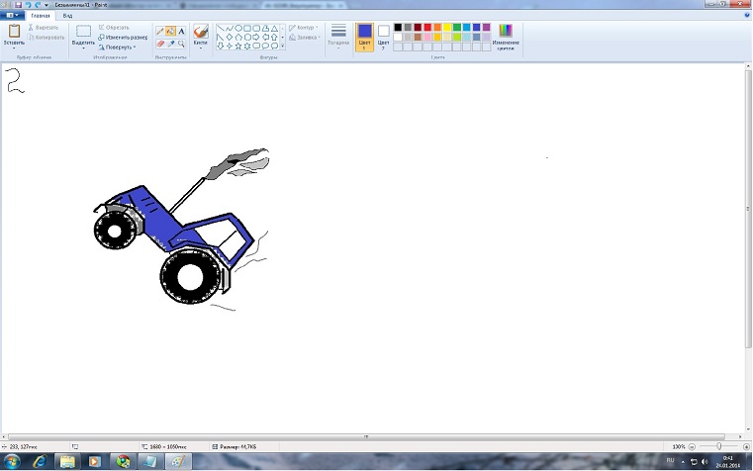Activate Color 1 (Цвет 1) selector
This screenshot has width=753, height=471.
point(364,37)
